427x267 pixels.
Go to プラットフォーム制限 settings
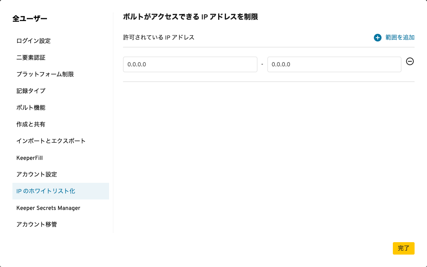point(45,74)
